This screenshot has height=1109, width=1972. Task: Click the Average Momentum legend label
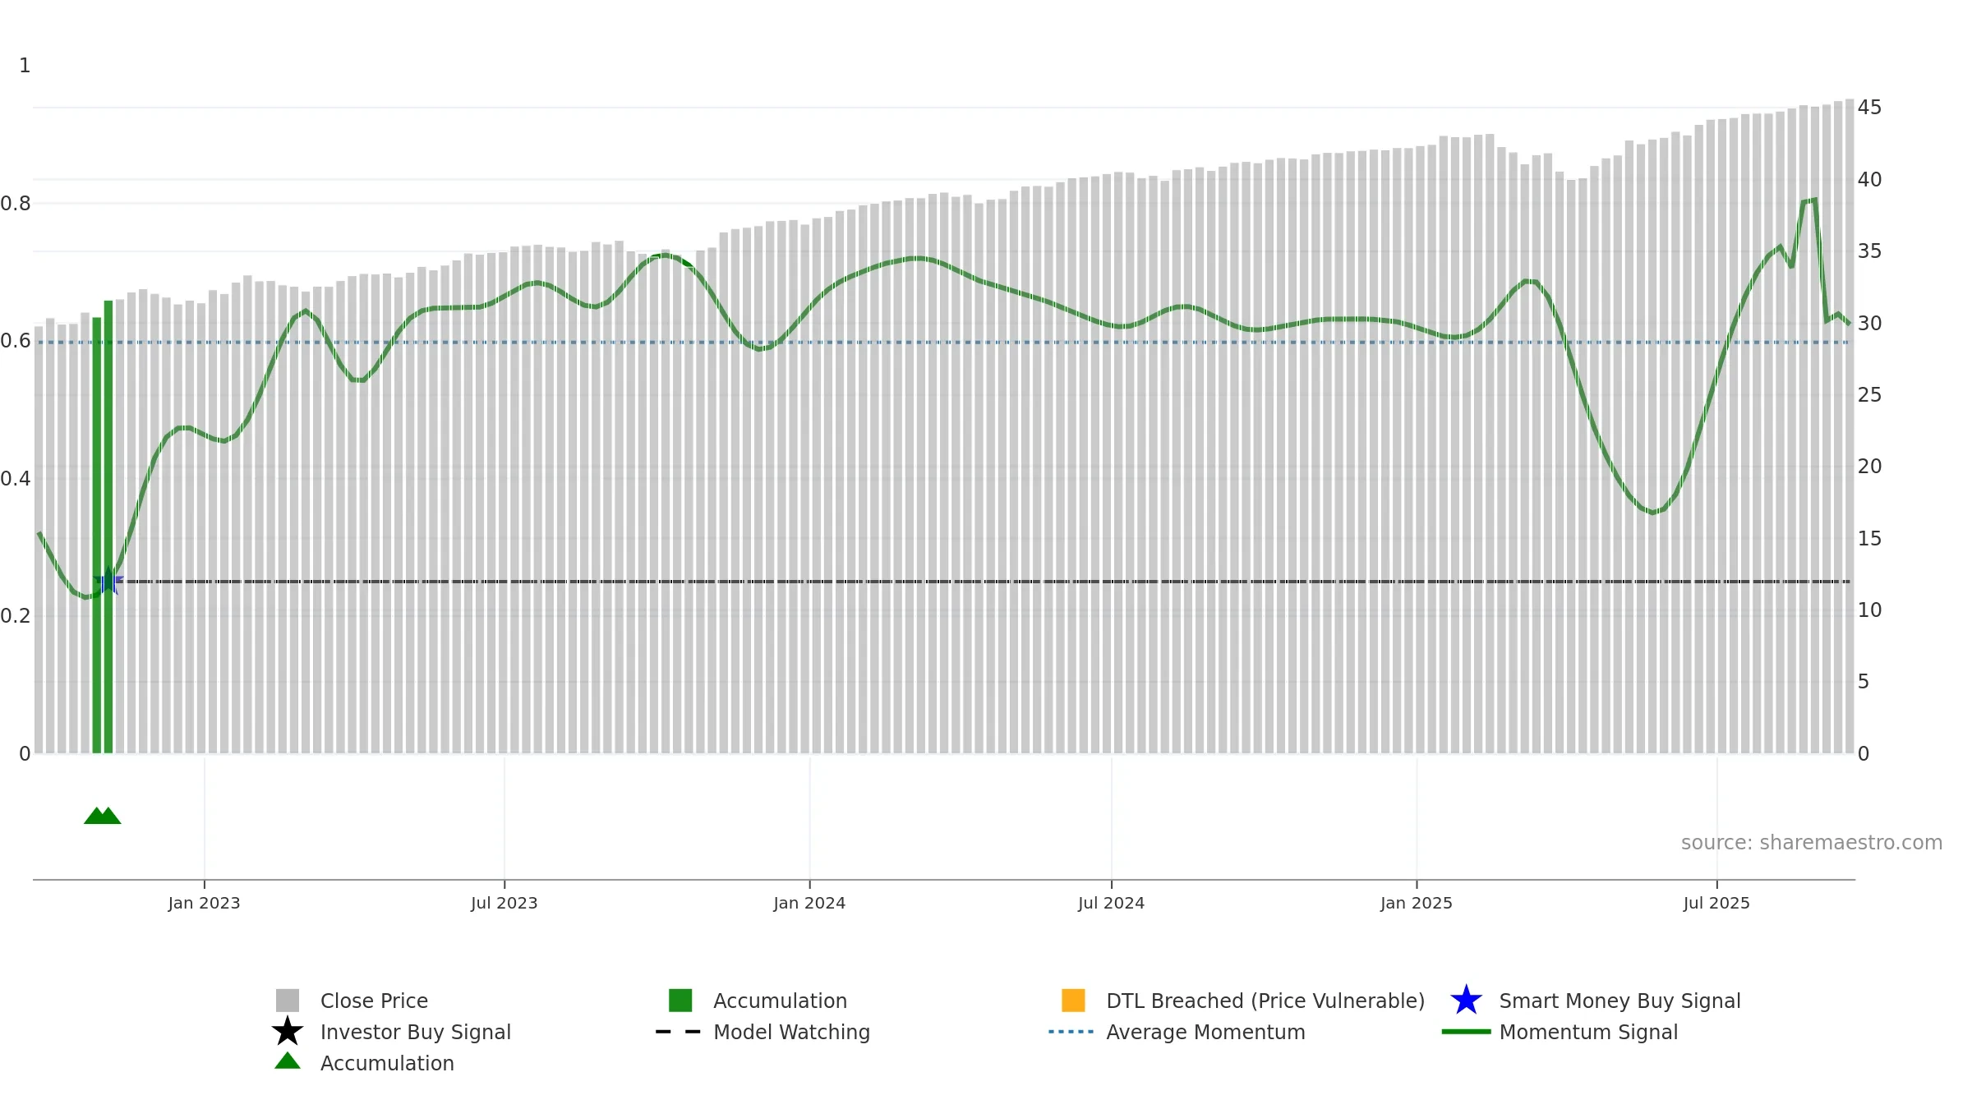1205,1032
